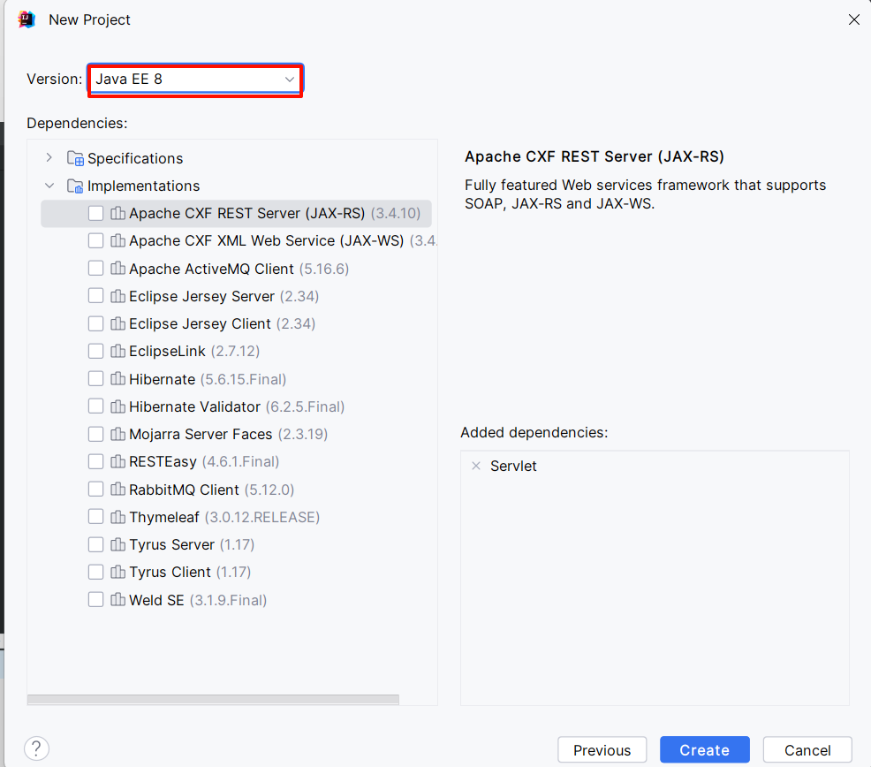Expand the Specifications tree node
This screenshot has height=767, width=871.
click(49, 158)
